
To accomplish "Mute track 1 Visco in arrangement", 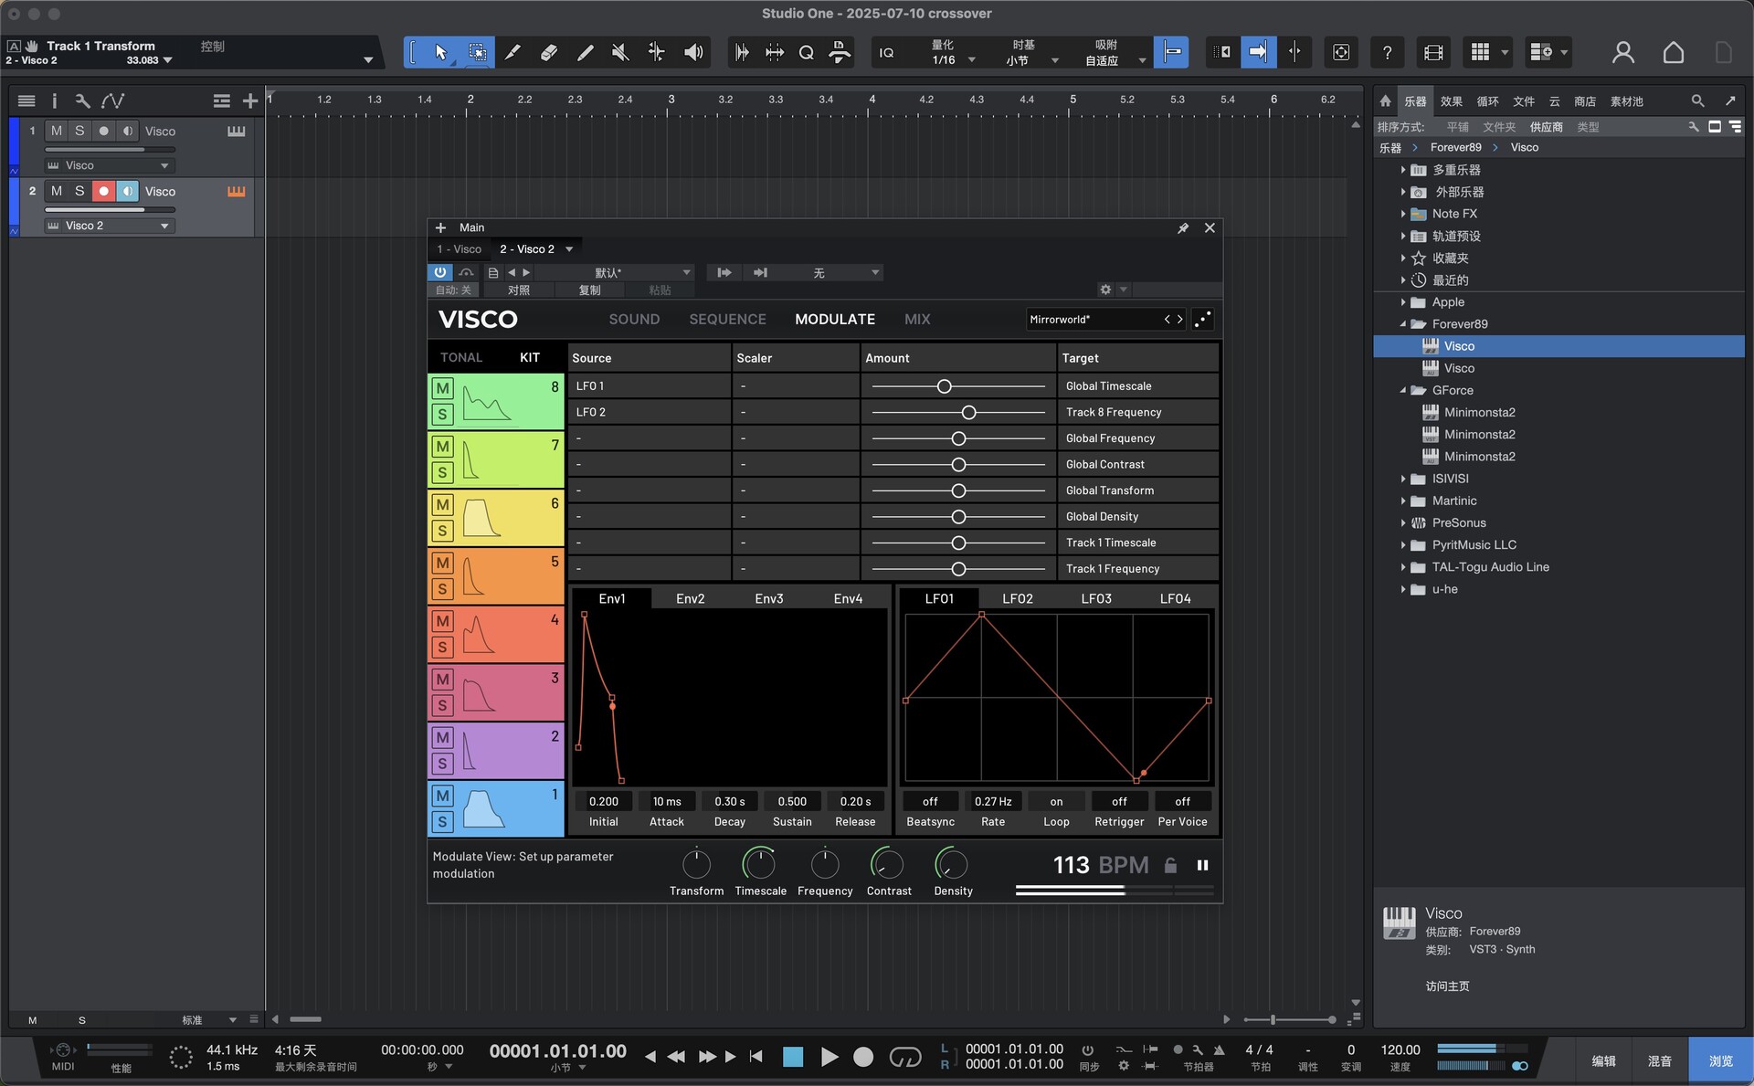I will coord(57,131).
